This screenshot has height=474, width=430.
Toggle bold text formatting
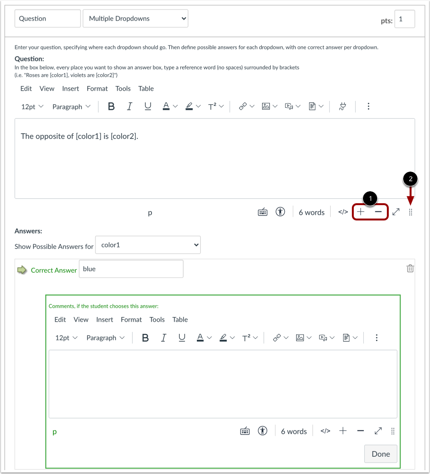point(111,106)
